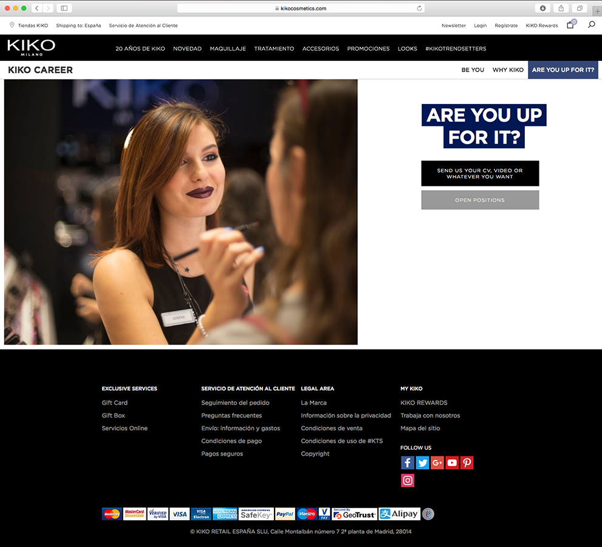The height and width of the screenshot is (547, 602).
Task: Click the Tiendas KIKO link
Action: (33, 26)
